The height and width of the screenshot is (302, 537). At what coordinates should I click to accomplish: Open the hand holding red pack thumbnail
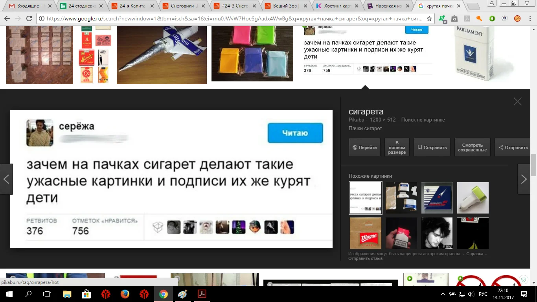click(401, 233)
